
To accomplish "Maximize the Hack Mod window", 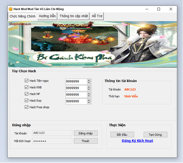I will (159, 9).
